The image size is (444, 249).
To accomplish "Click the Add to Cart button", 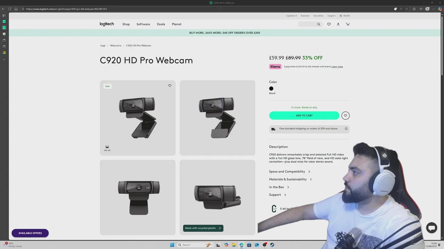I will (x=304, y=116).
